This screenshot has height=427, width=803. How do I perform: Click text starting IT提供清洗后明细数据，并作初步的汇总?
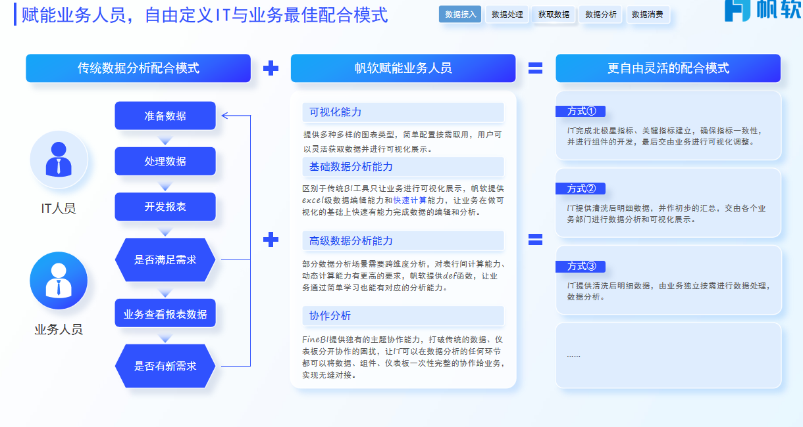(666, 213)
